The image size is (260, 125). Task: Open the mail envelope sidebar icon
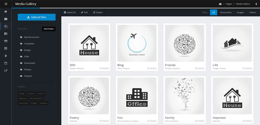pyautogui.click(x=6, y=19)
